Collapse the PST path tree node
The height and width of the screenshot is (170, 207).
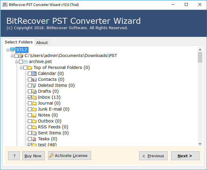point(12,56)
